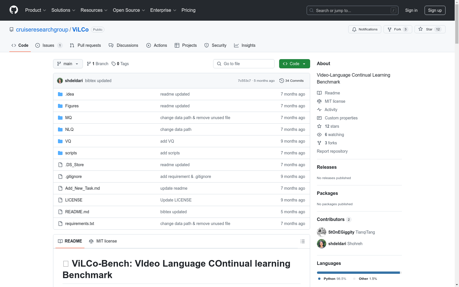This screenshot has width=459, height=287.
Task: Click the tag icon beside Tags
Action: click(x=114, y=64)
